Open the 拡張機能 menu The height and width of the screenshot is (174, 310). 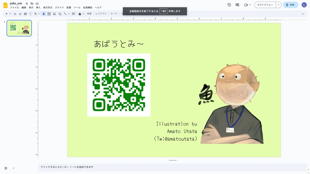[x=88, y=7]
